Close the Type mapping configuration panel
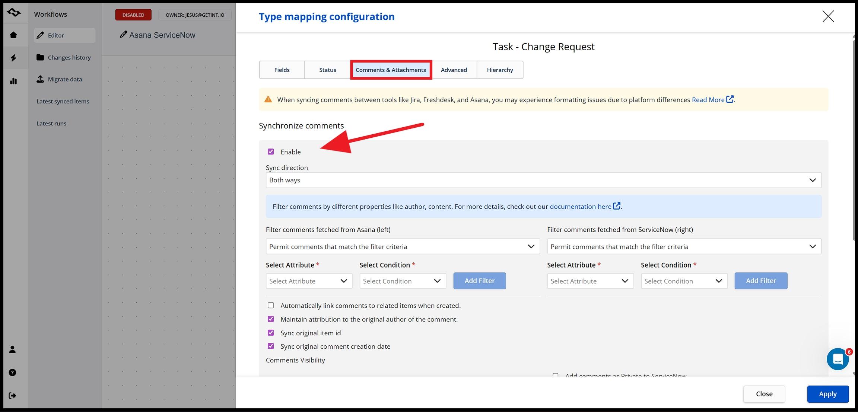Viewport: 858px width, 412px height. [828, 16]
